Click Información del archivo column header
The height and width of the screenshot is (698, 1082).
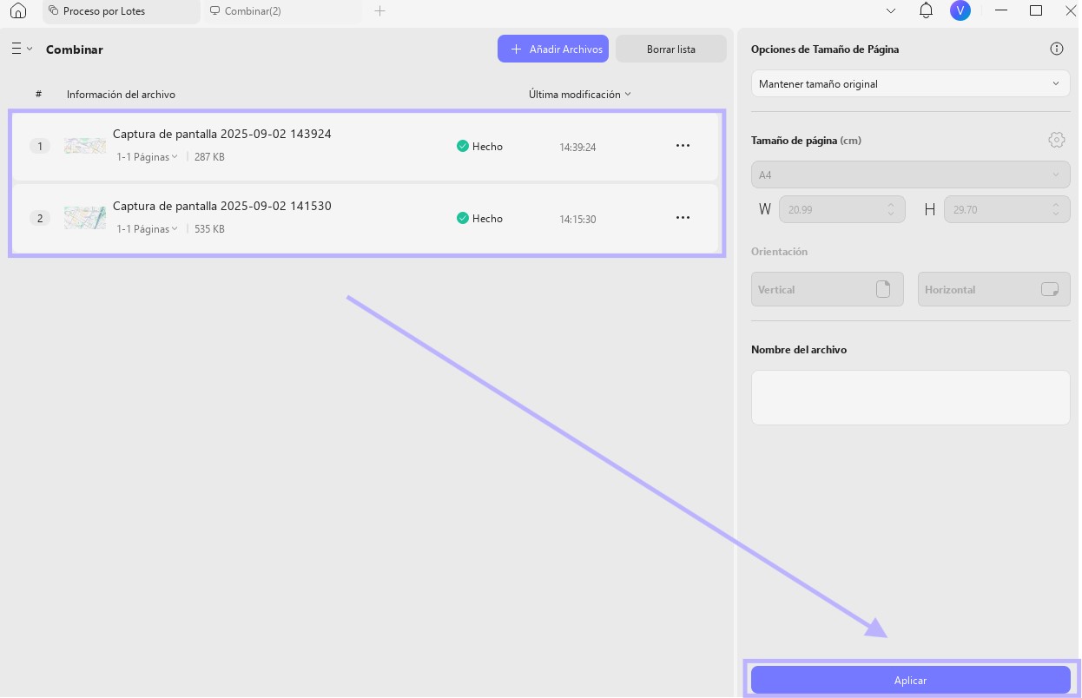[121, 95]
